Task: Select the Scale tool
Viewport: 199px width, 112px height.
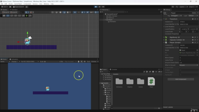Action: (x=16, y=16)
